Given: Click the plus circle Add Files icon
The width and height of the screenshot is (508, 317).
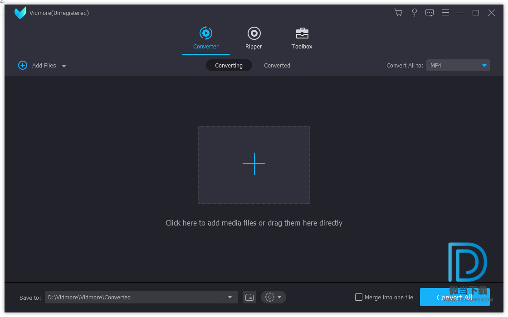Looking at the screenshot, I should click(x=23, y=65).
